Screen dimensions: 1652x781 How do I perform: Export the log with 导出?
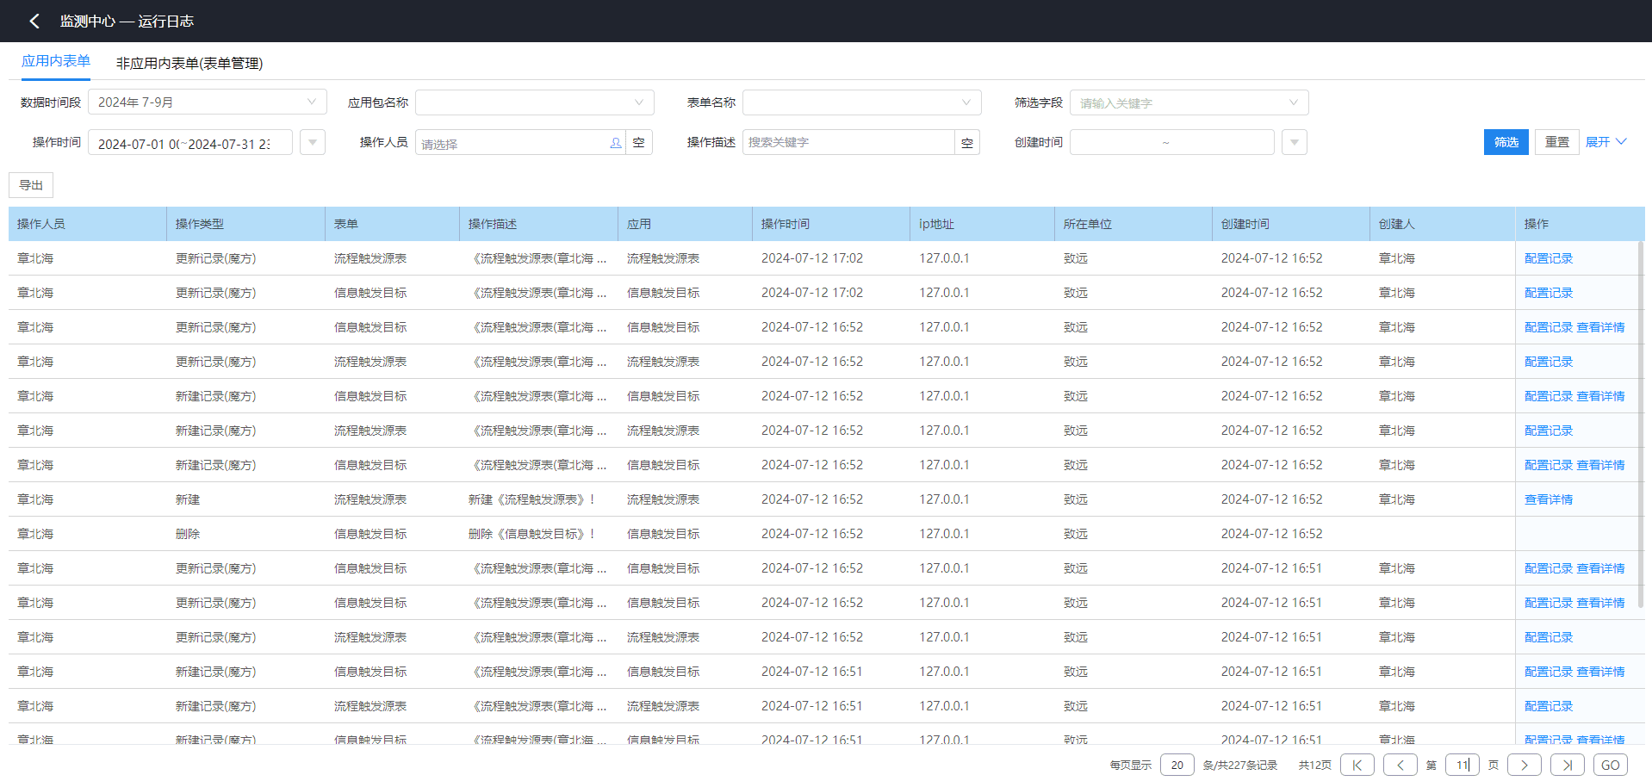(31, 185)
